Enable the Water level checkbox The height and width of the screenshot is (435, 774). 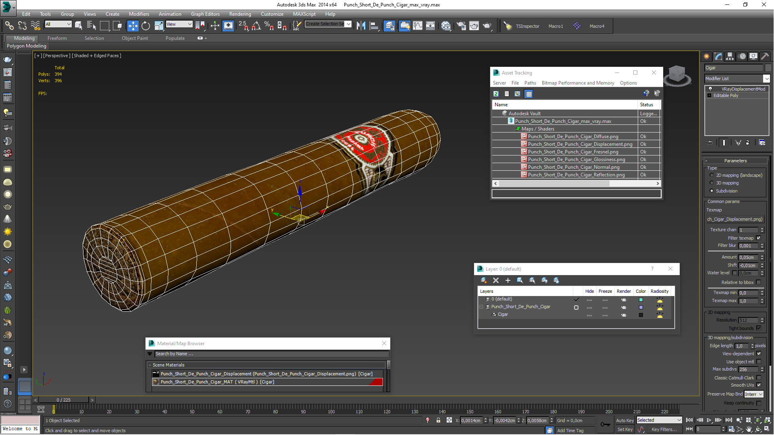(734, 273)
